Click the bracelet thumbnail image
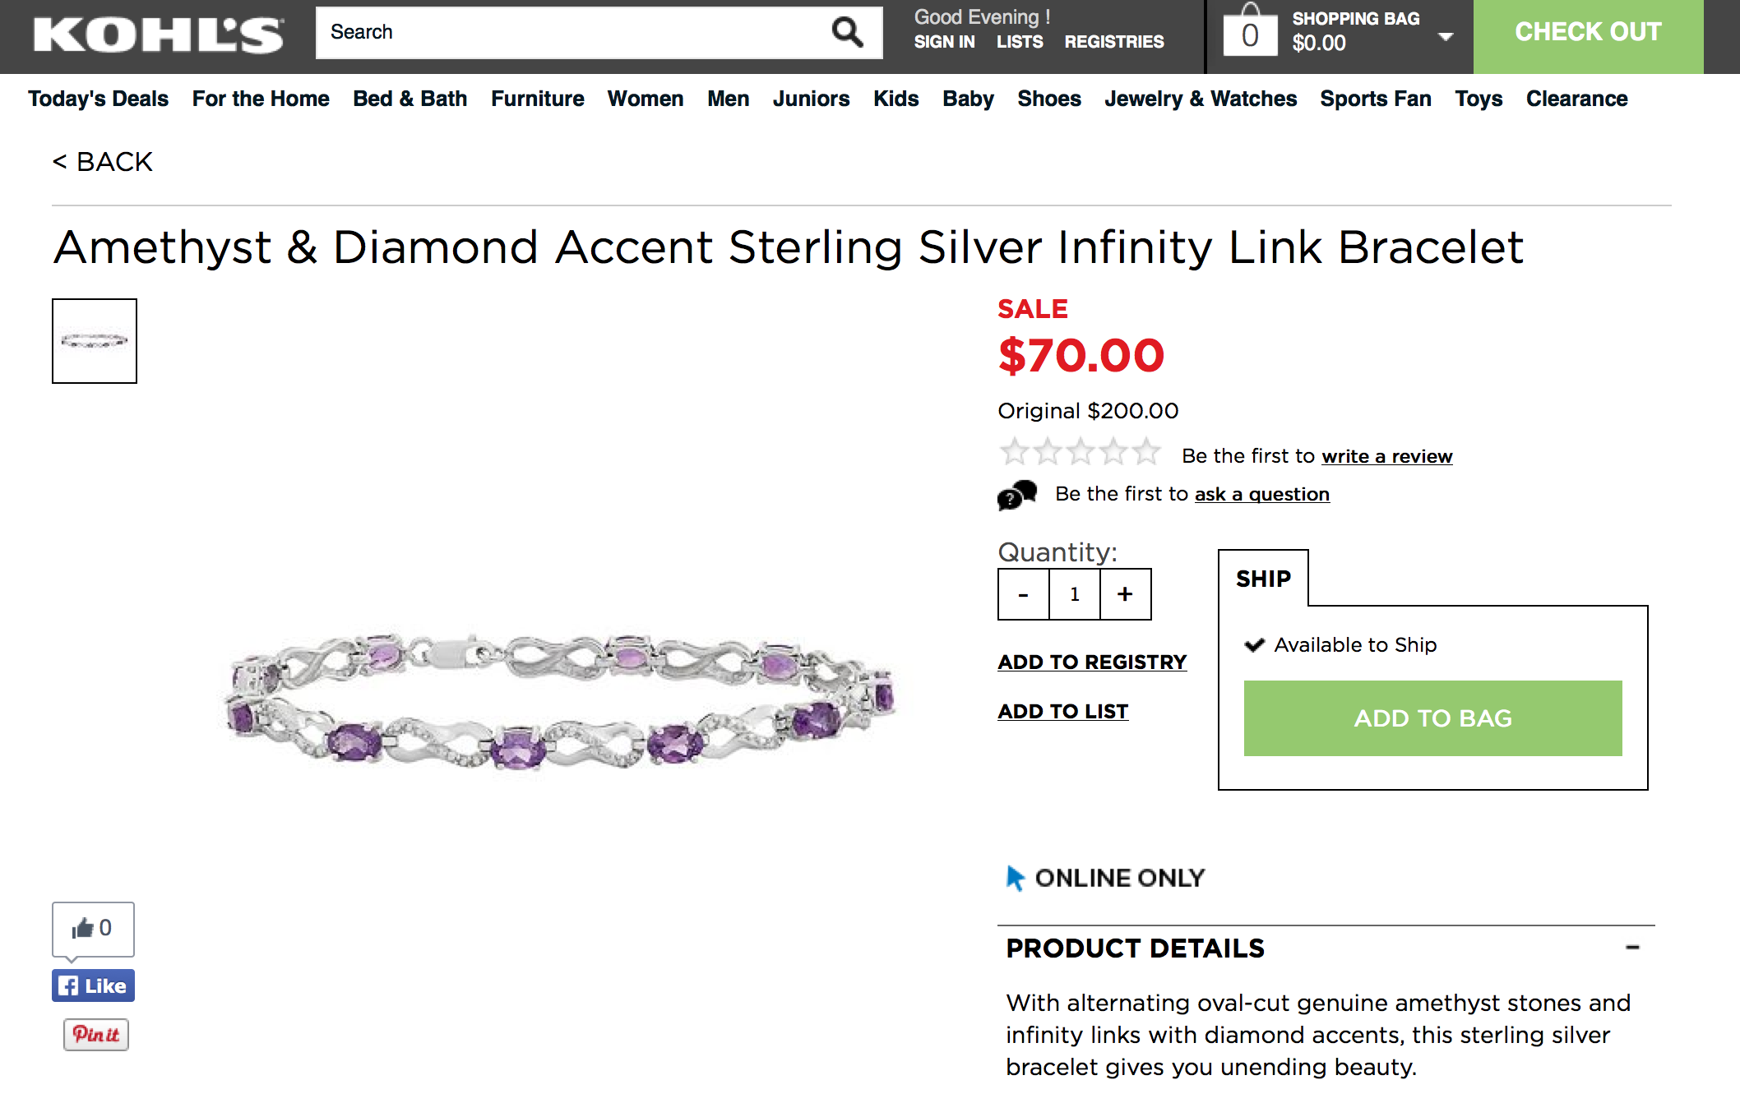Image resolution: width=1740 pixels, height=1103 pixels. pyautogui.click(x=95, y=341)
